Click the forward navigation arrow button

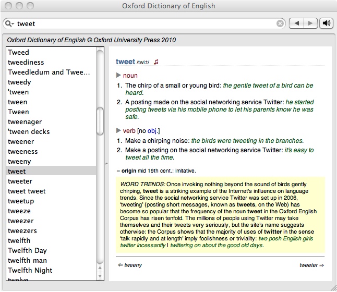coord(310,23)
